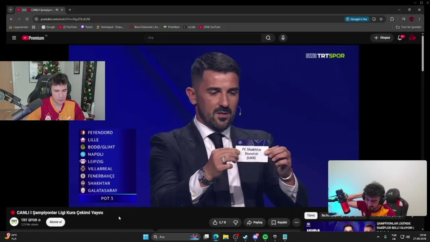Open the TRT SPOR channel name link
This screenshot has width=430, height=242.
29,220
